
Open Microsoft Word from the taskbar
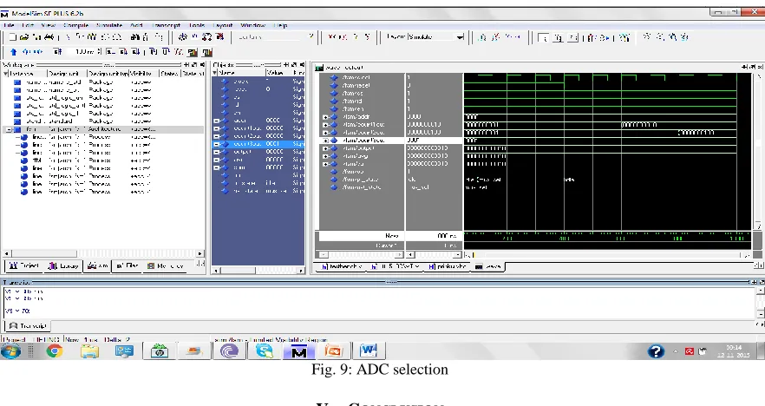pos(369,350)
